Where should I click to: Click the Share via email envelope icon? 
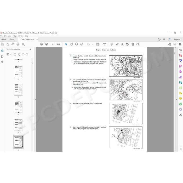click(175, 44)
